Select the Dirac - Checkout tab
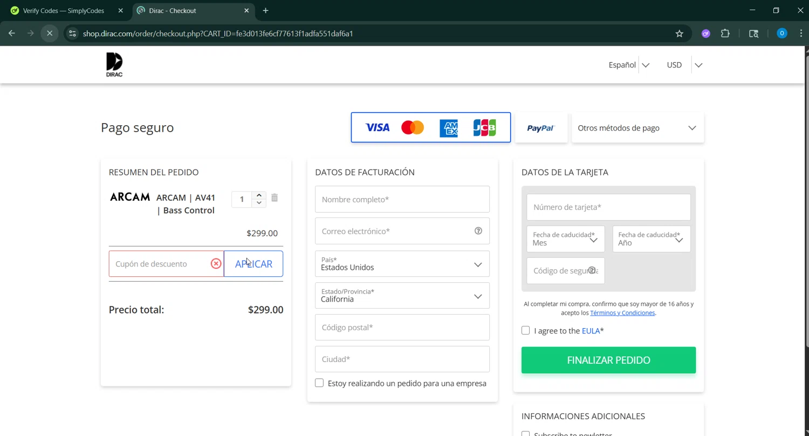809x436 pixels. 193,10
